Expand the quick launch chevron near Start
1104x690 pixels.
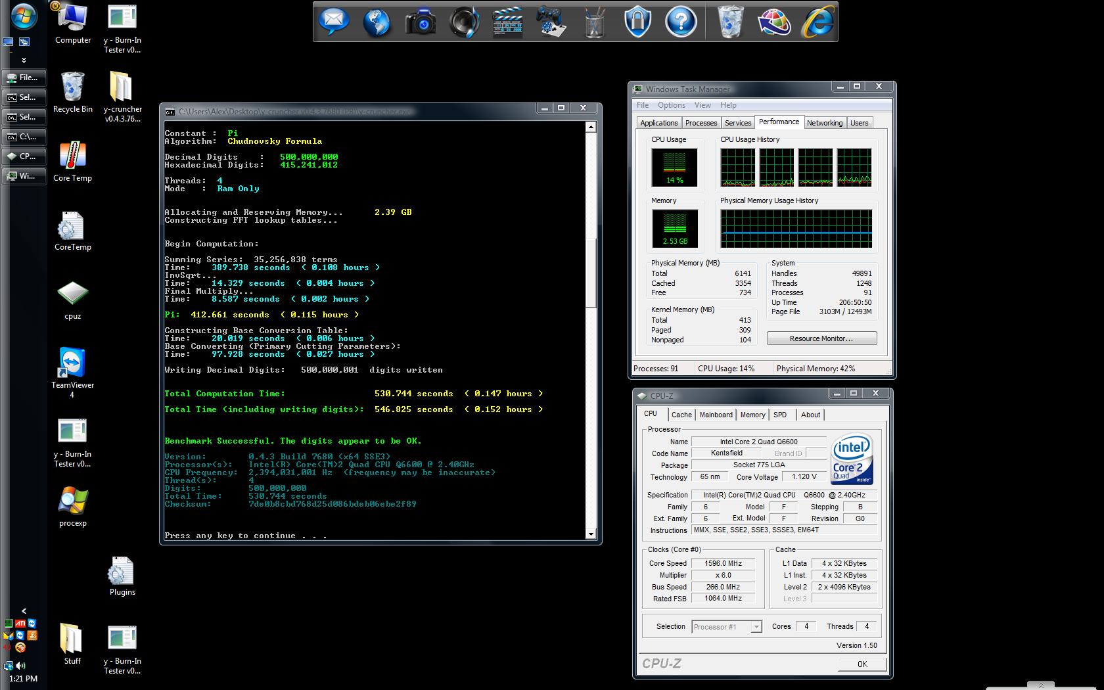[24, 60]
